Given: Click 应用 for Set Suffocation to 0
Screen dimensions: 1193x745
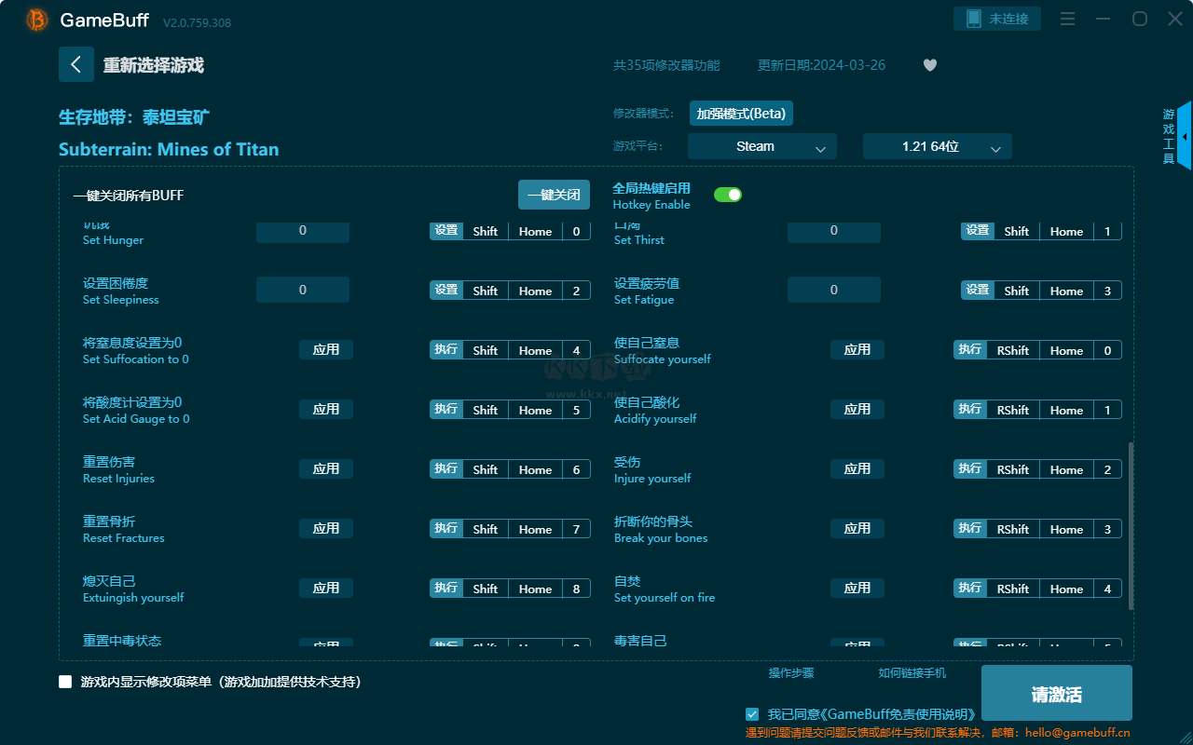Looking at the screenshot, I should (x=326, y=349).
